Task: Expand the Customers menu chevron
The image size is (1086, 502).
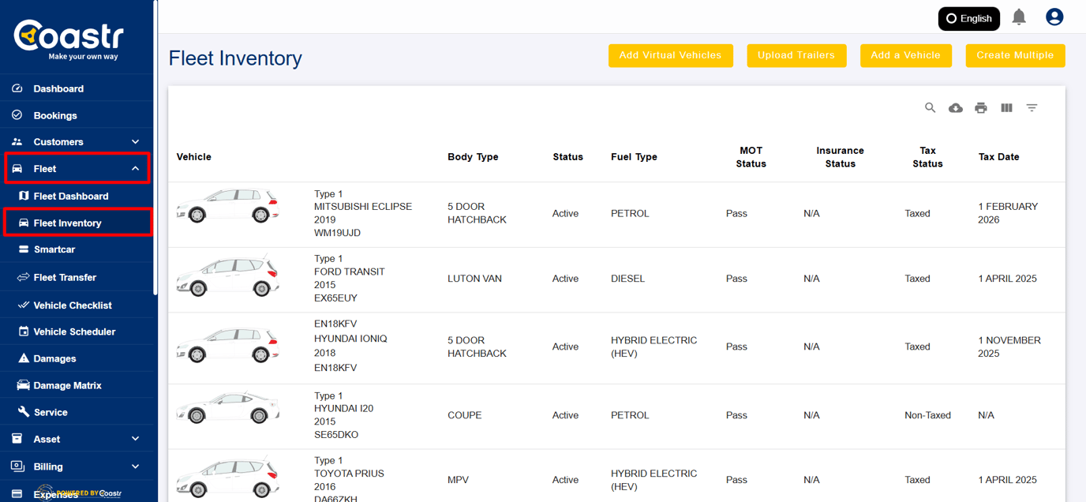Action: (135, 142)
